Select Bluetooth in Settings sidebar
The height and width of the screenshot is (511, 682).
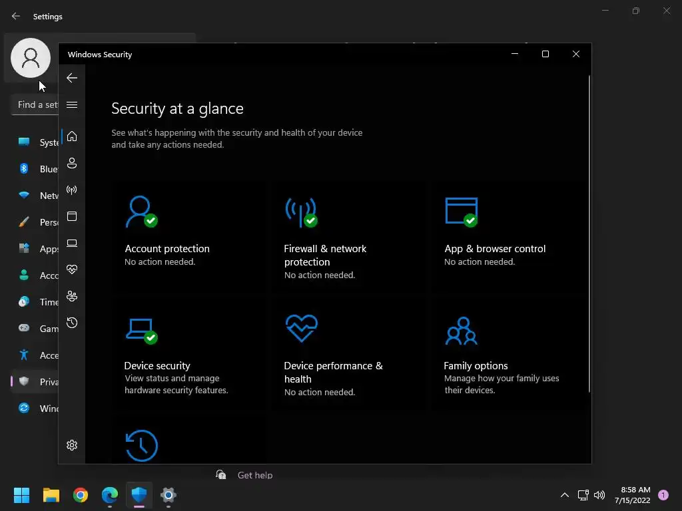pos(35,168)
